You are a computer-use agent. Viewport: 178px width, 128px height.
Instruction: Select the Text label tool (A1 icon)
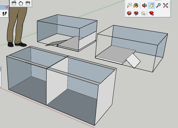click(x=130, y=5)
